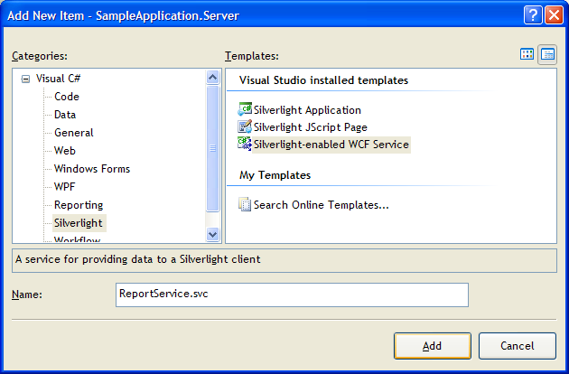Select the WPF category
This screenshot has width=569, height=374.
[x=65, y=187]
